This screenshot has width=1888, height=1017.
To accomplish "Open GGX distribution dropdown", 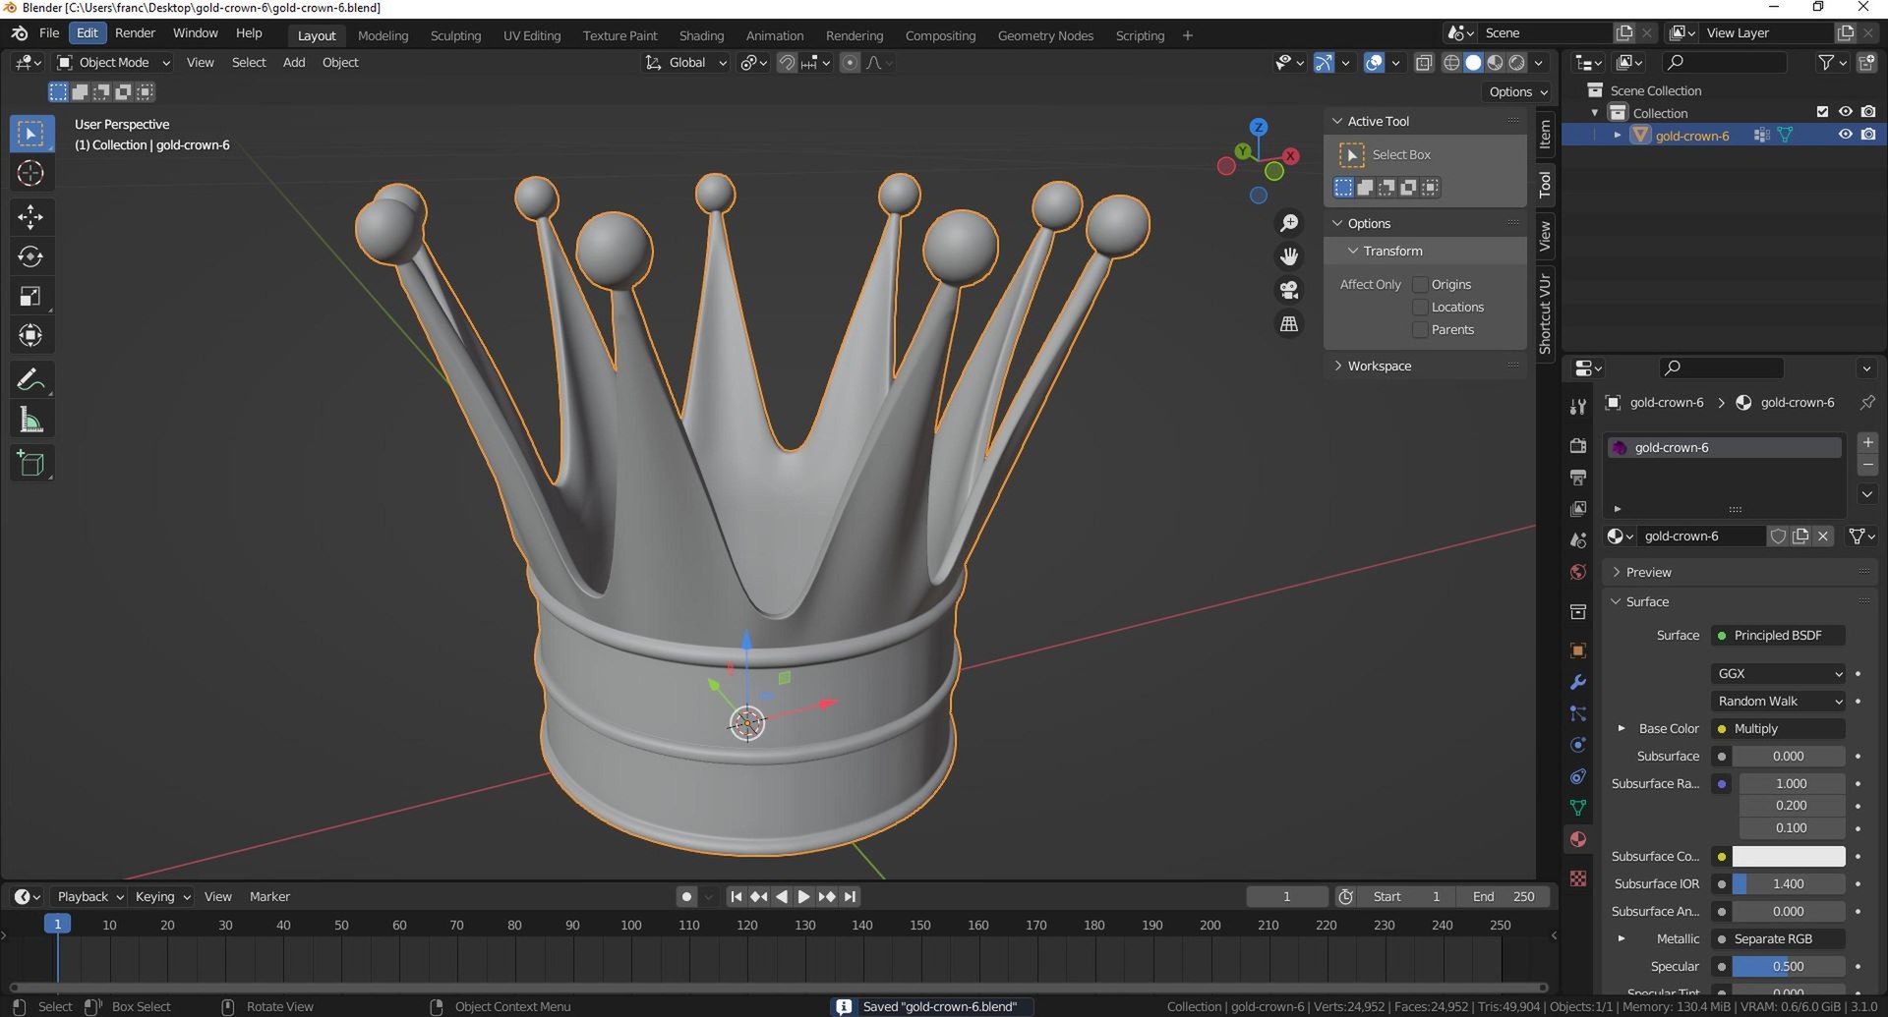I will point(1779,673).
